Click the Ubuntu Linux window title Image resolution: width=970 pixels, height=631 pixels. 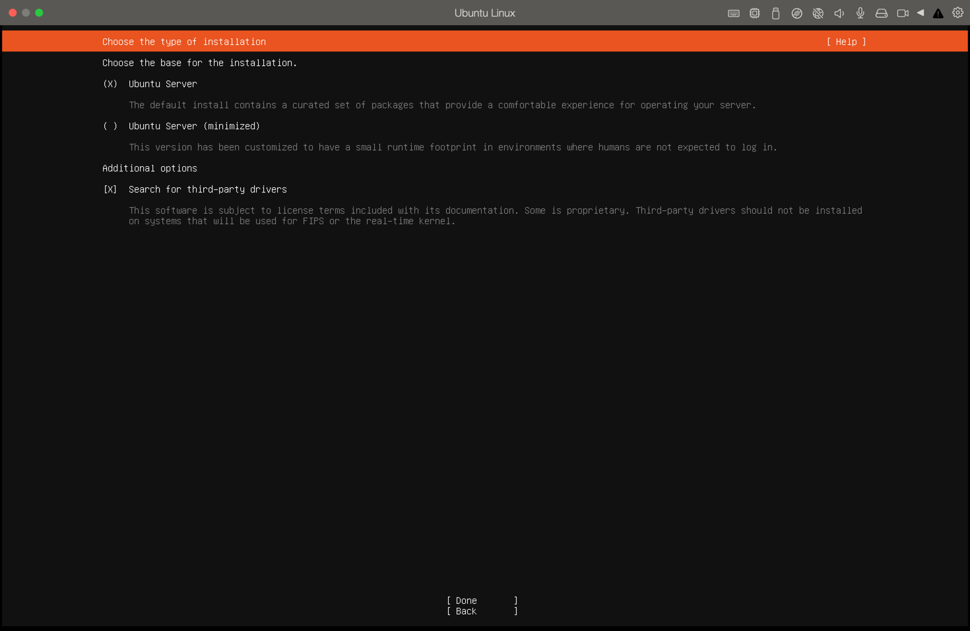484,13
